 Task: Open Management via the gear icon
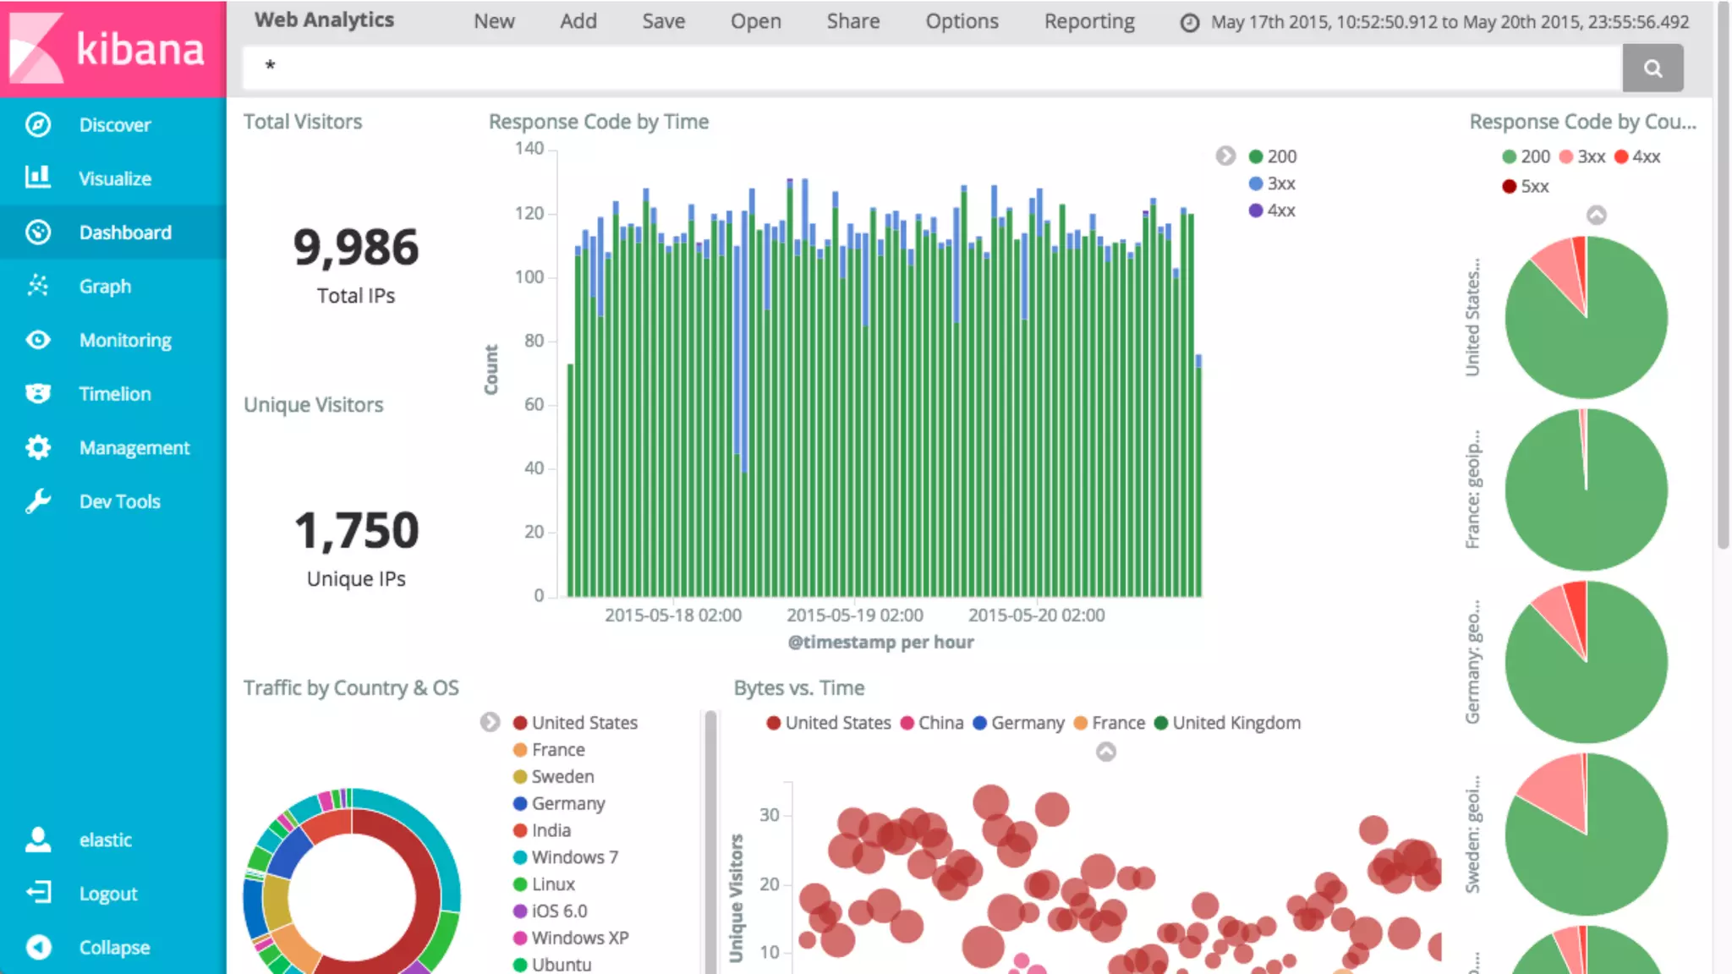tap(38, 447)
